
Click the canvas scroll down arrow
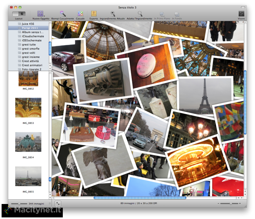(x=245, y=194)
